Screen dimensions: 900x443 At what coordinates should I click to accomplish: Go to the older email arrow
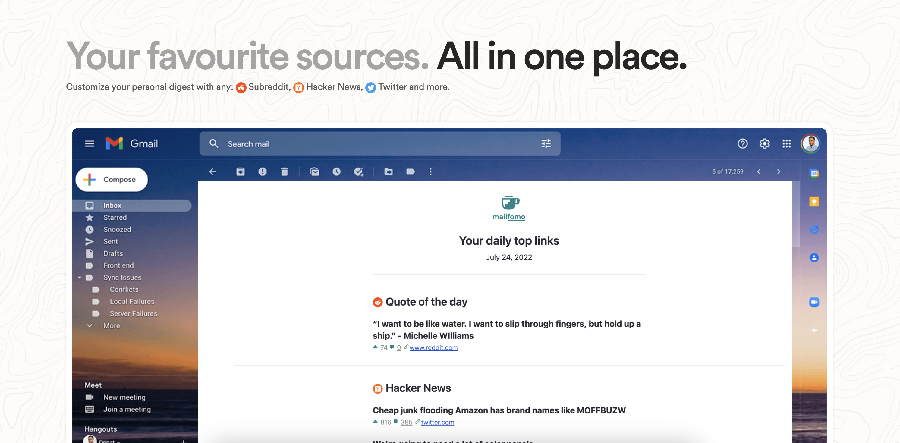coord(779,171)
